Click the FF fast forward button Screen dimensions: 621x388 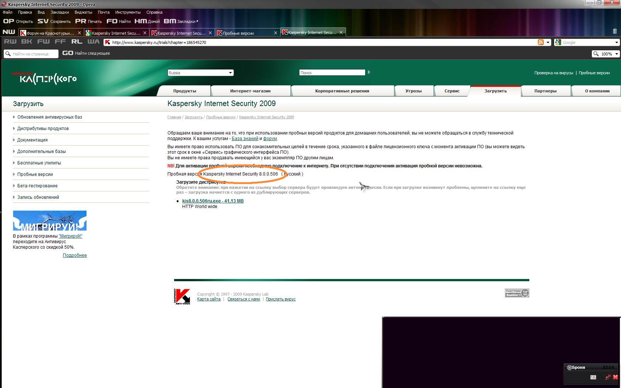pyautogui.click(x=60, y=41)
